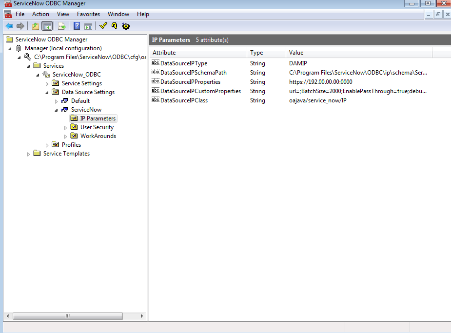Expand the Service Settings node
Screen dimensions: 451x333
47,84
